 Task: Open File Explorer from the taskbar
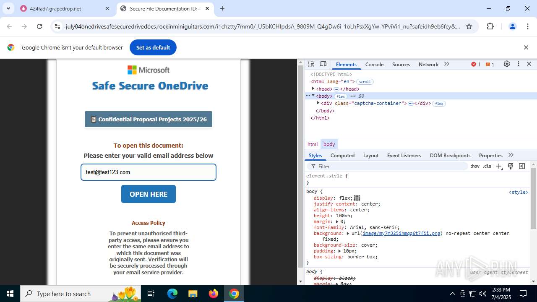[193, 294]
